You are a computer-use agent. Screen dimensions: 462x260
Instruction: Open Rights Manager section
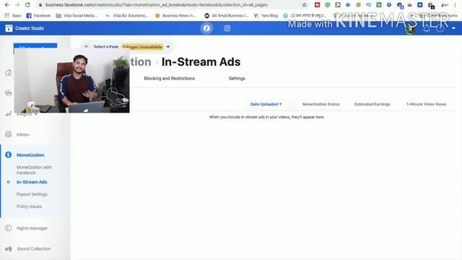coord(32,228)
